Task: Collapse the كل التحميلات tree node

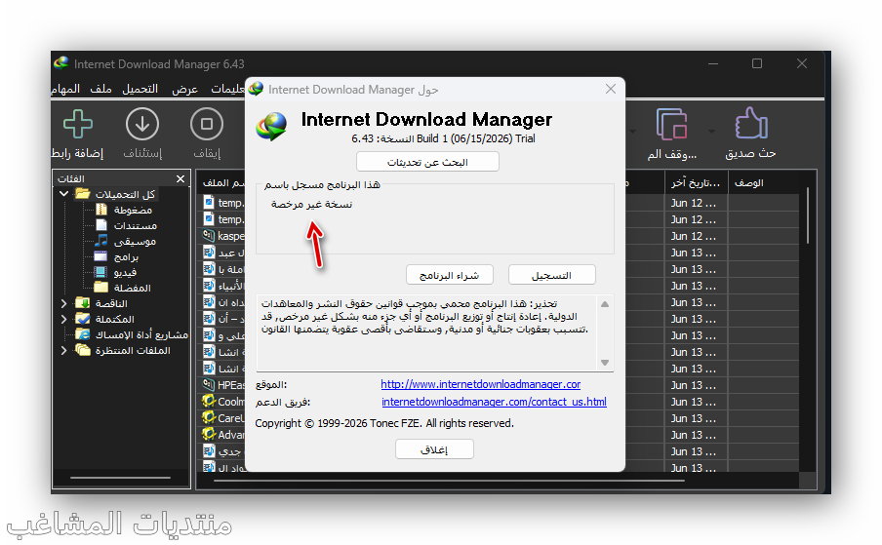Action: [63, 194]
